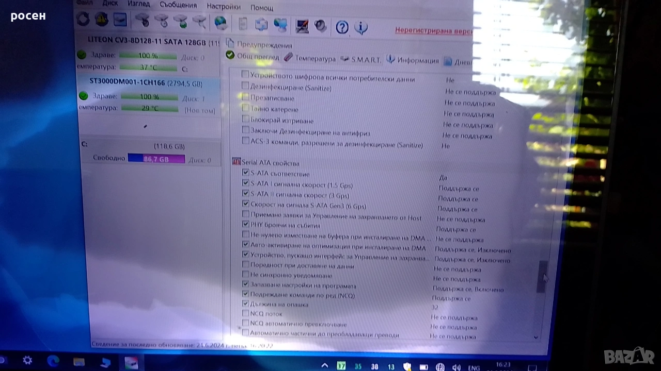Click the globe icon in the toolbar

click(x=221, y=23)
